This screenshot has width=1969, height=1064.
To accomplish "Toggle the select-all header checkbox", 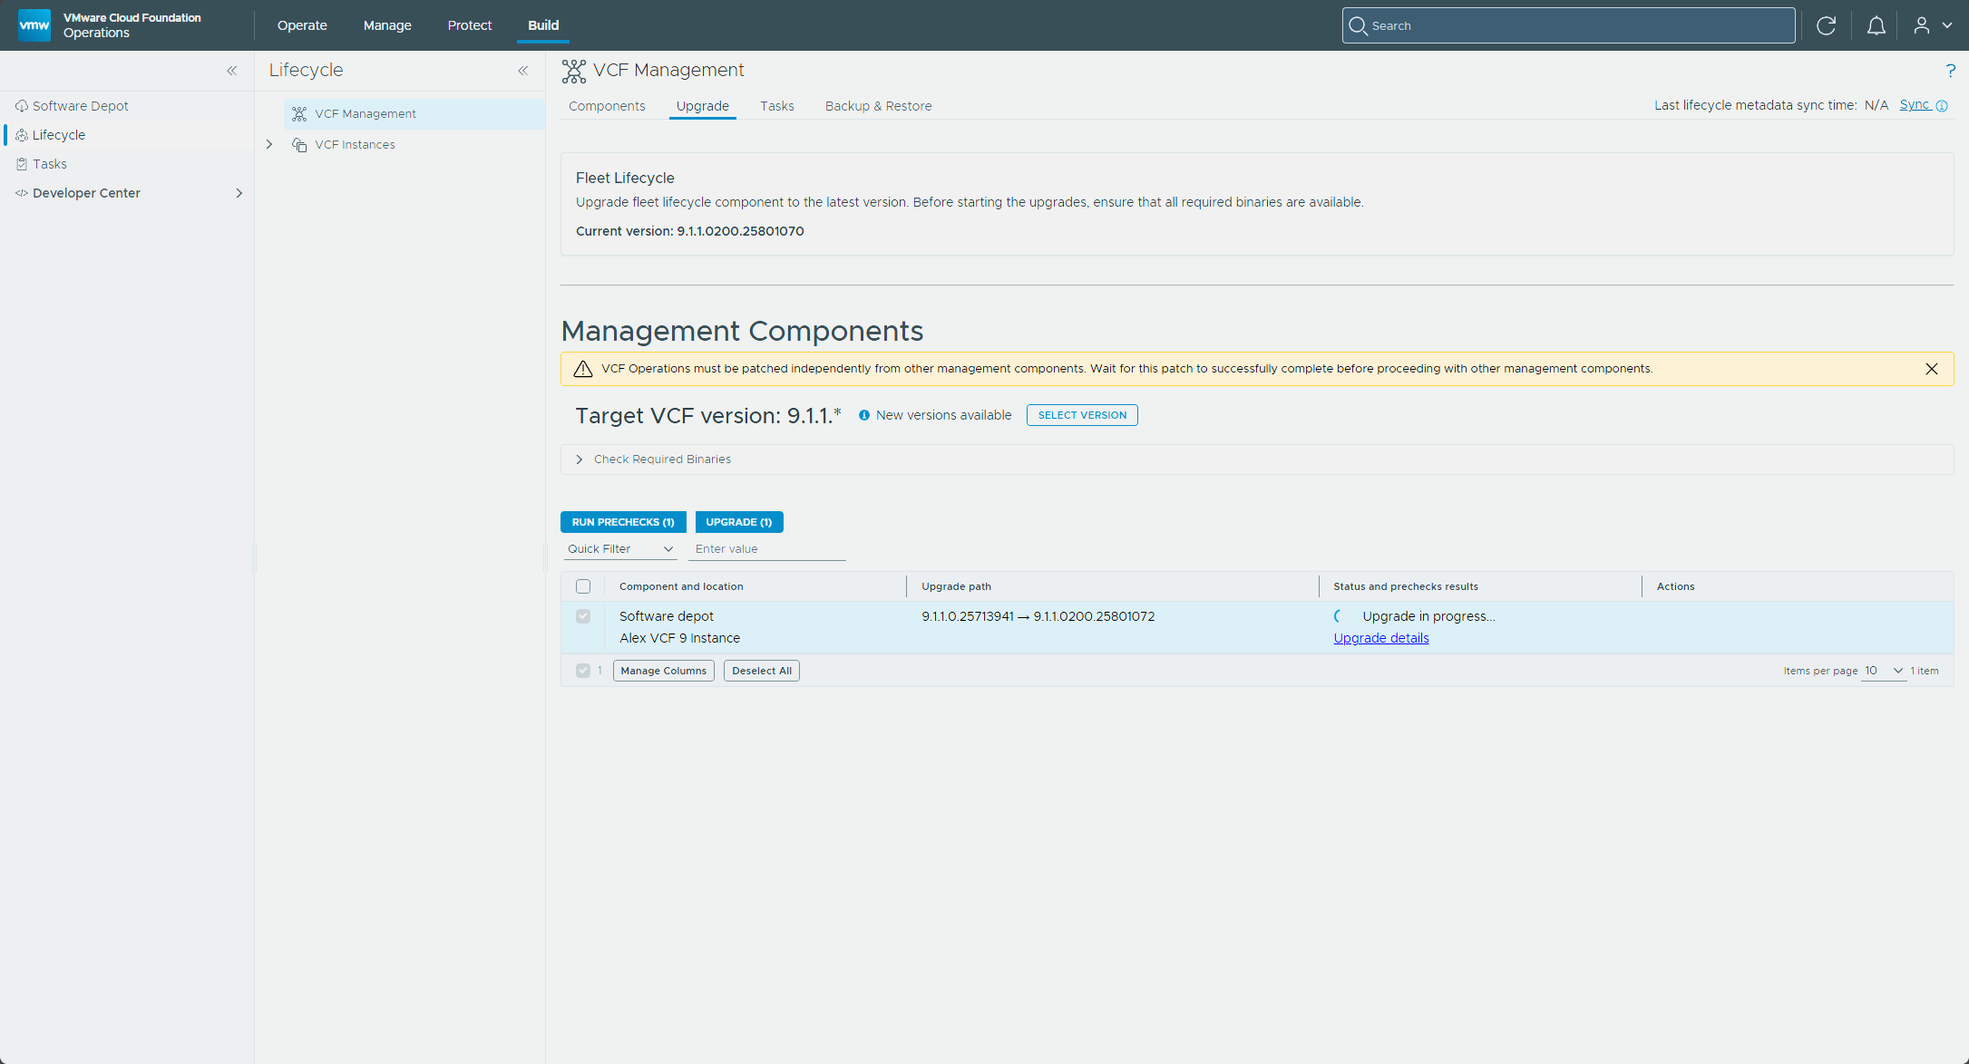I will point(583,586).
